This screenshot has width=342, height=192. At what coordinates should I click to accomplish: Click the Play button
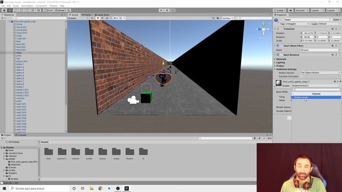[x=161, y=10]
